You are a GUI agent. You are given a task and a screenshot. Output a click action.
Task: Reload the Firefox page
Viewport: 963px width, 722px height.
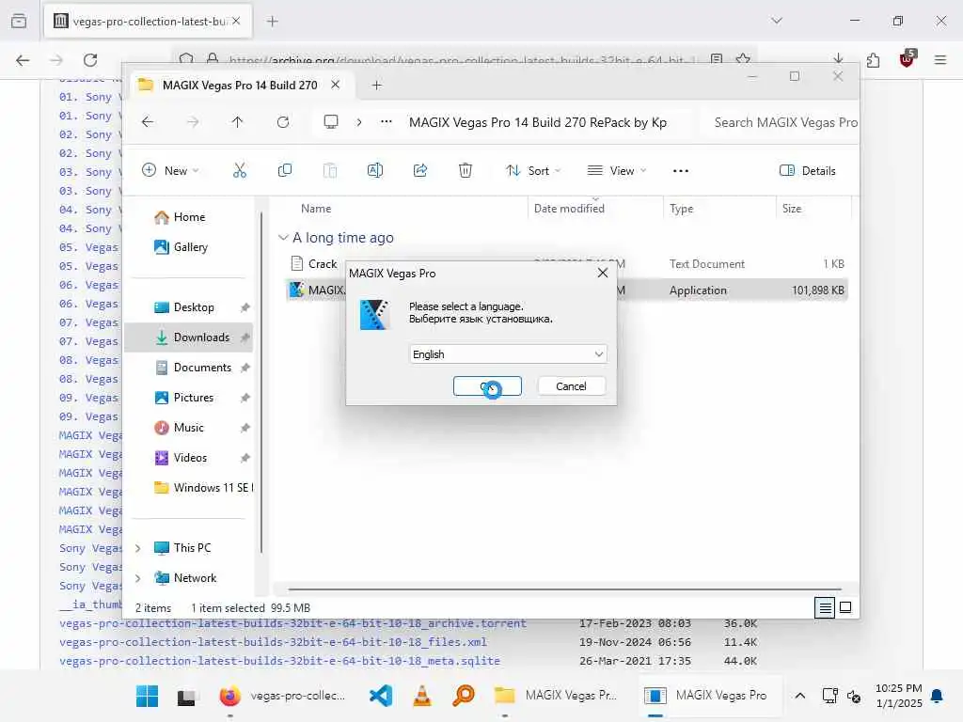point(90,60)
